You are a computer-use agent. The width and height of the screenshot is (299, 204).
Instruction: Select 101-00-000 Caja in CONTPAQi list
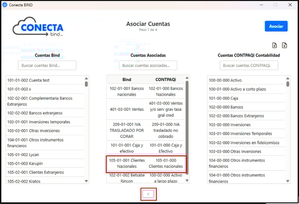[246, 98]
